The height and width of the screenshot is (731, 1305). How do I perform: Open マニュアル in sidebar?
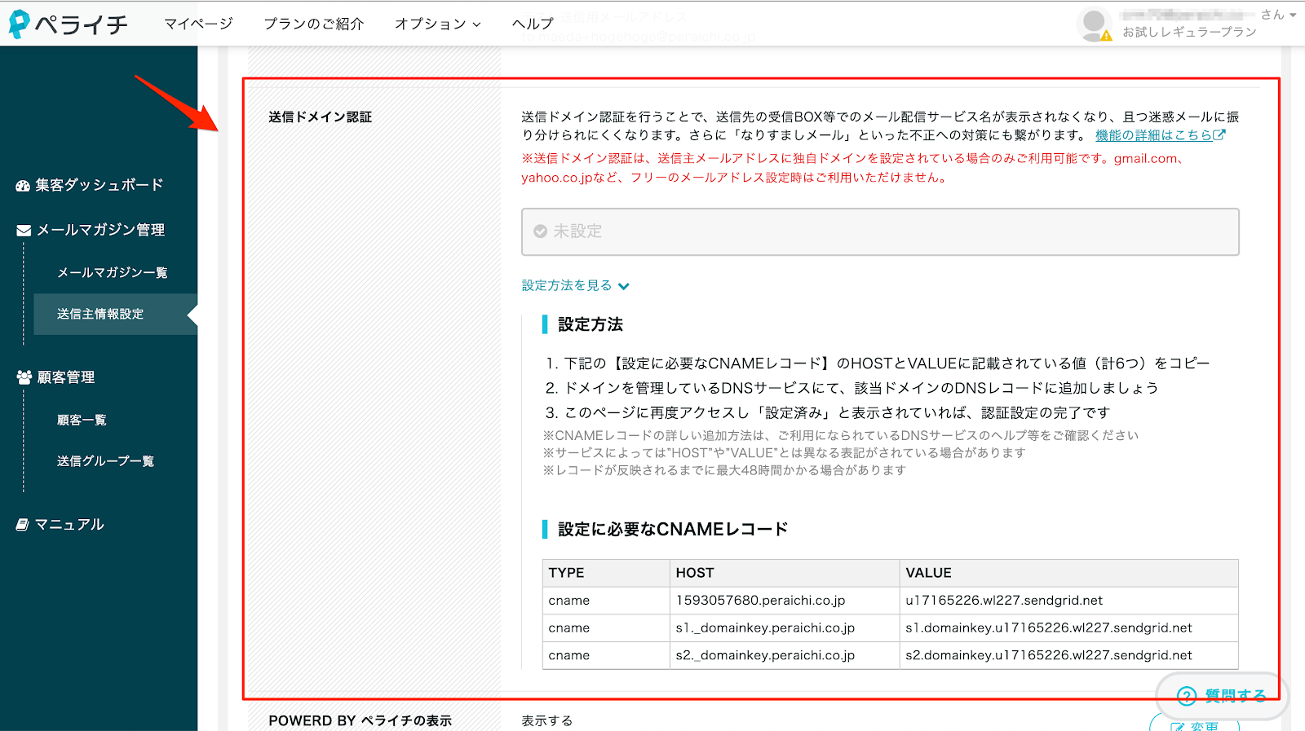69,524
